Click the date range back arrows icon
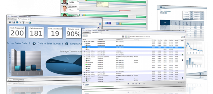 (x=123, y=36)
